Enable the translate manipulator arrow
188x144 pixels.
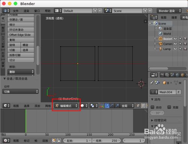pos(107,106)
